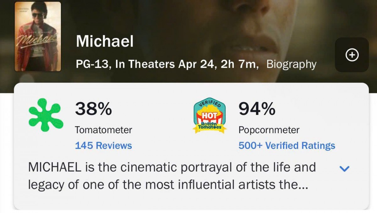Screen dimensions: 377x213
Task: Click the 94% Popcornmeter score
Action: (x=257, y=109)
